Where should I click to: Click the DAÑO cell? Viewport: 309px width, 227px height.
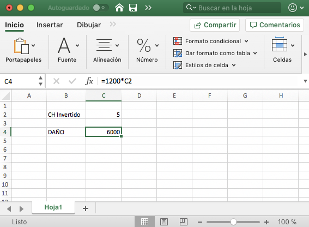(66, 132)
